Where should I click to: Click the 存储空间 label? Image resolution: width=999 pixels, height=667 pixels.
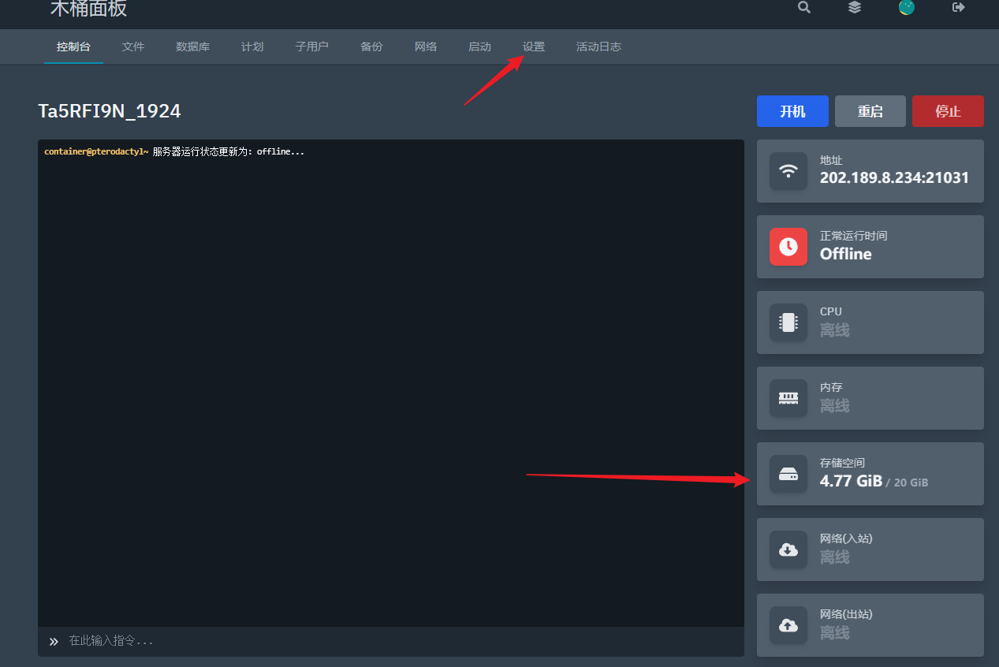click(842, 463)
